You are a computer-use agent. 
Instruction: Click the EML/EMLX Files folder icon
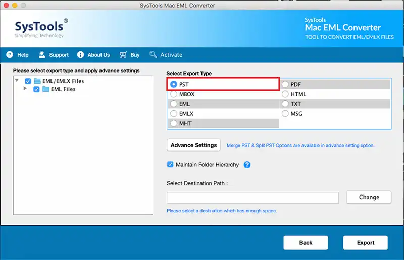pyautogui.click(x=37, y=81)
